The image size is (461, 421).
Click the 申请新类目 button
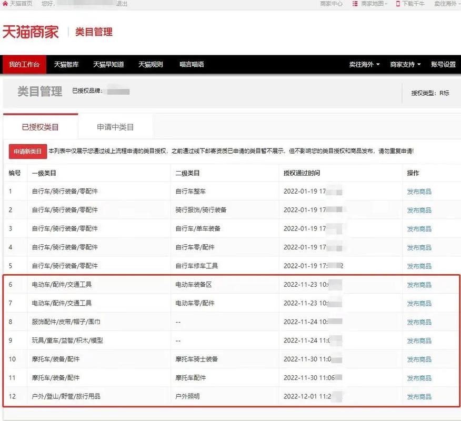28,152
